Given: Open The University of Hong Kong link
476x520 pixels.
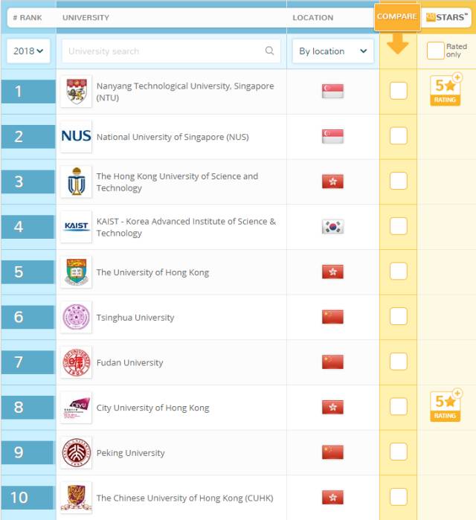Looking at the screenshot, I should (152, 272).
